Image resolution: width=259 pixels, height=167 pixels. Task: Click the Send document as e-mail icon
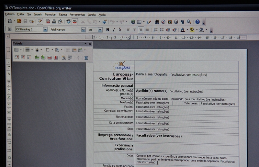pos(31,21)
